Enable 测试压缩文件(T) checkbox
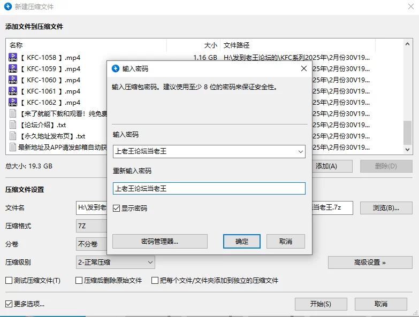 pyautogui.click(x=9, y=281)
